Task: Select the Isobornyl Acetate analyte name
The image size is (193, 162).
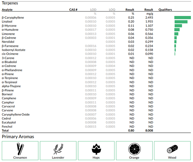Action: pyautogui.click(x=14, y=50)
